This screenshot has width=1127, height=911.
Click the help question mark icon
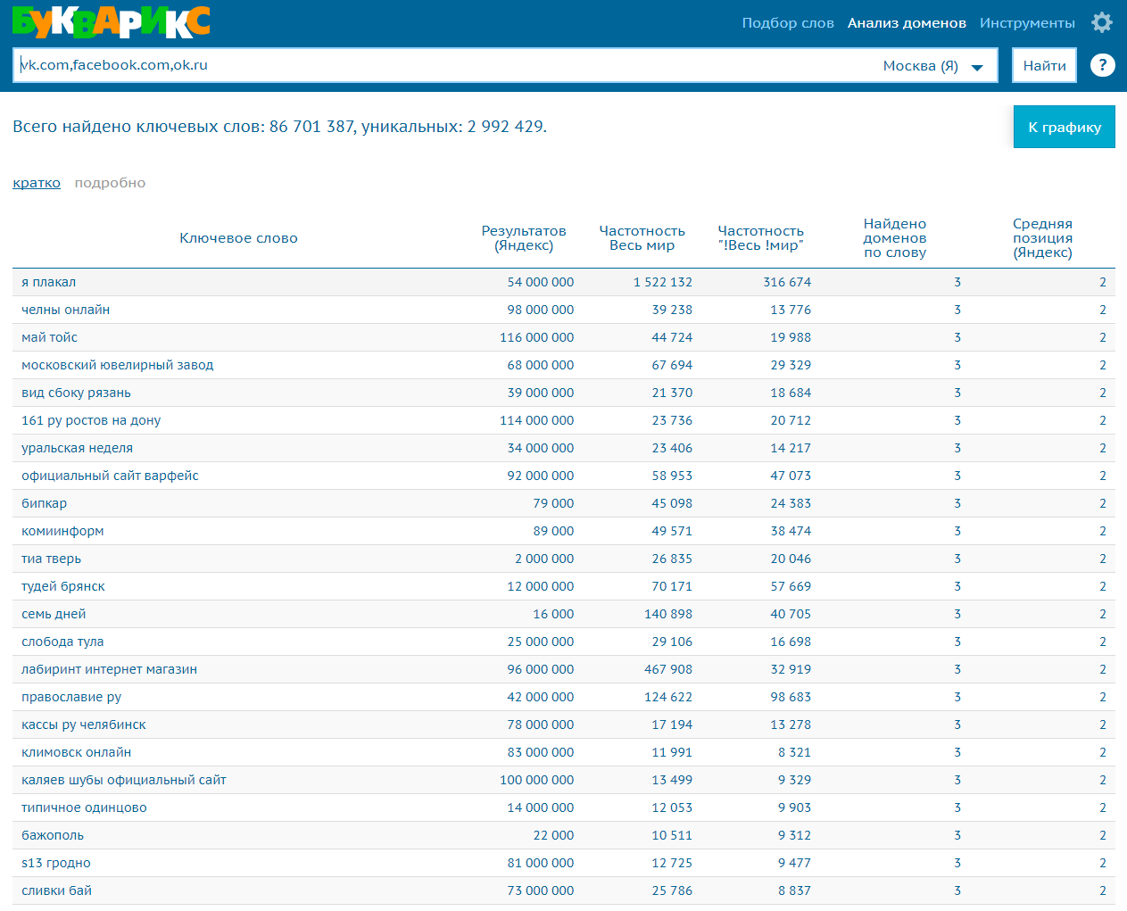coord(1102,65)
